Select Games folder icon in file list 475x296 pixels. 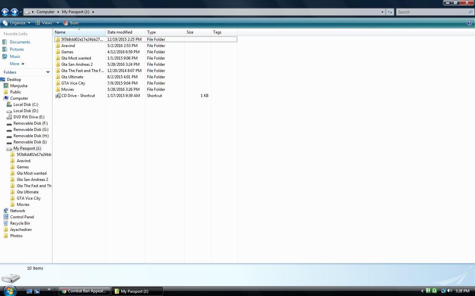[58, 52]
